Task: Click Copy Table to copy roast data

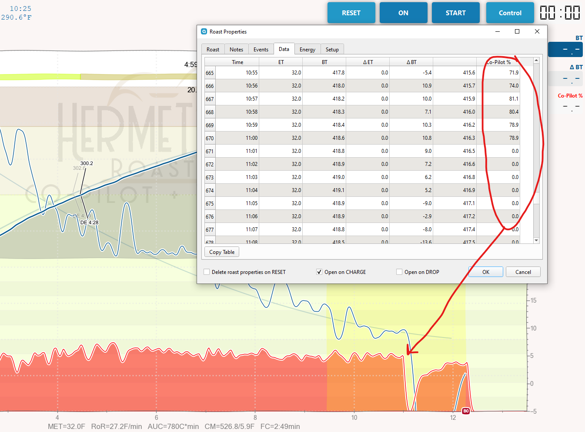Action: [221, 252]
